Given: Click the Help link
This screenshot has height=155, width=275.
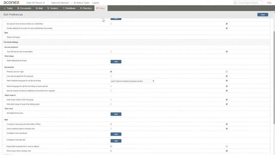Looking at the screenshot, I should [269, 3].
